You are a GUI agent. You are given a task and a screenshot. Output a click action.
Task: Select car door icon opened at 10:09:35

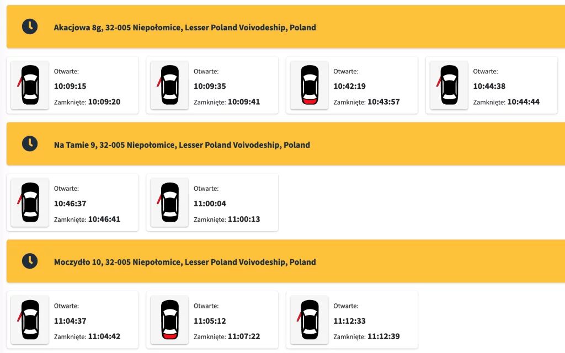coord(169,85)
